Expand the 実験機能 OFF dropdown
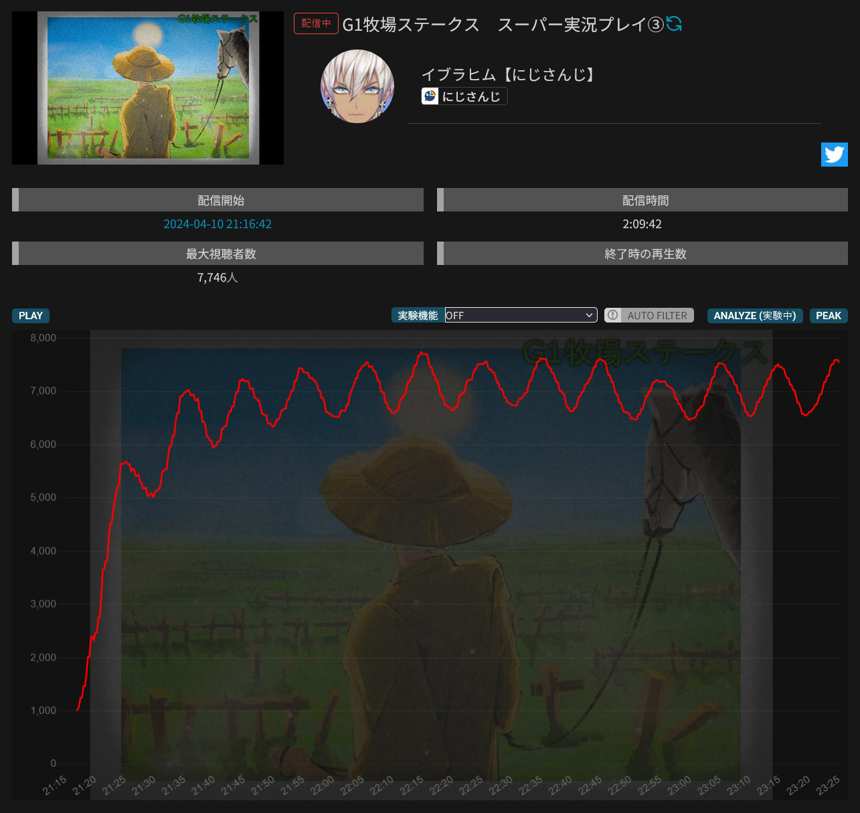The width and height of the screenshot is (860, 813). pyautogui.click(x=521, y=315)
